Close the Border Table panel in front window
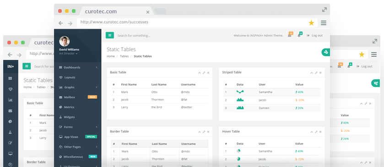384x167 pixels. (208, 132)
